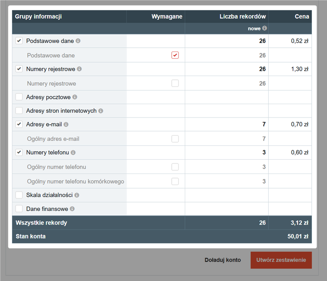Mark Ogólny adres e-mail as Wymagane
The height and width of the screenshot is (281, 327).
[175, 138]
